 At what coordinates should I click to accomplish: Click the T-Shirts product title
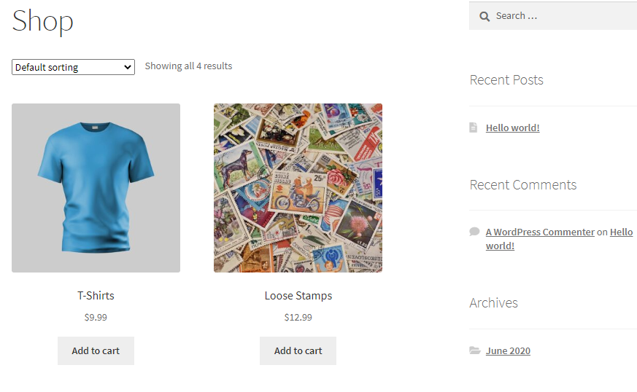[x=96, y=296]
